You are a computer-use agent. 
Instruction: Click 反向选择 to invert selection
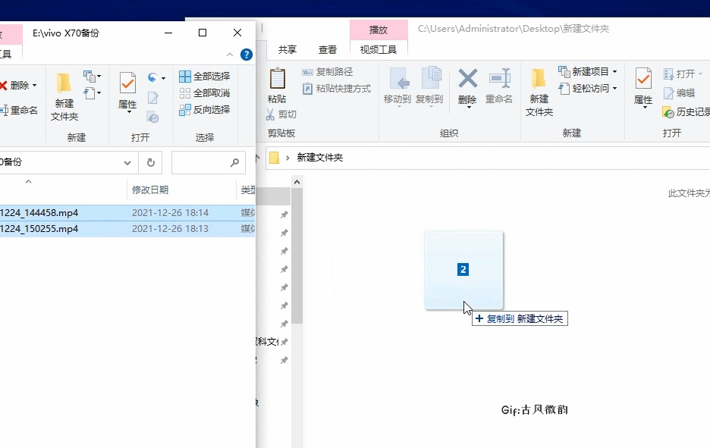click(205, 110)
